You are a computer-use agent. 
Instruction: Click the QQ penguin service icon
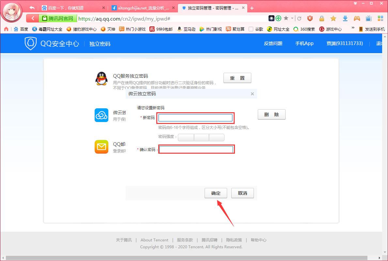tap(101, 79)
